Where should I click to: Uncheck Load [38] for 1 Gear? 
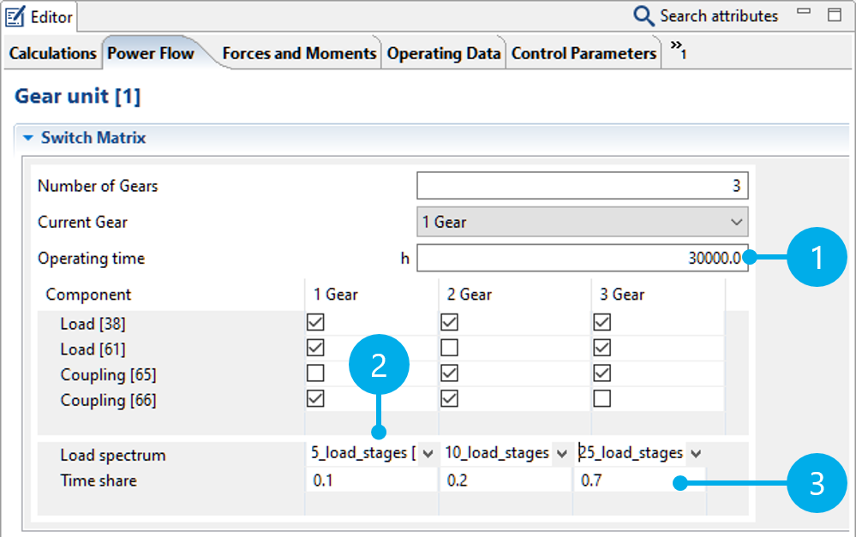(x=315, y=323)
